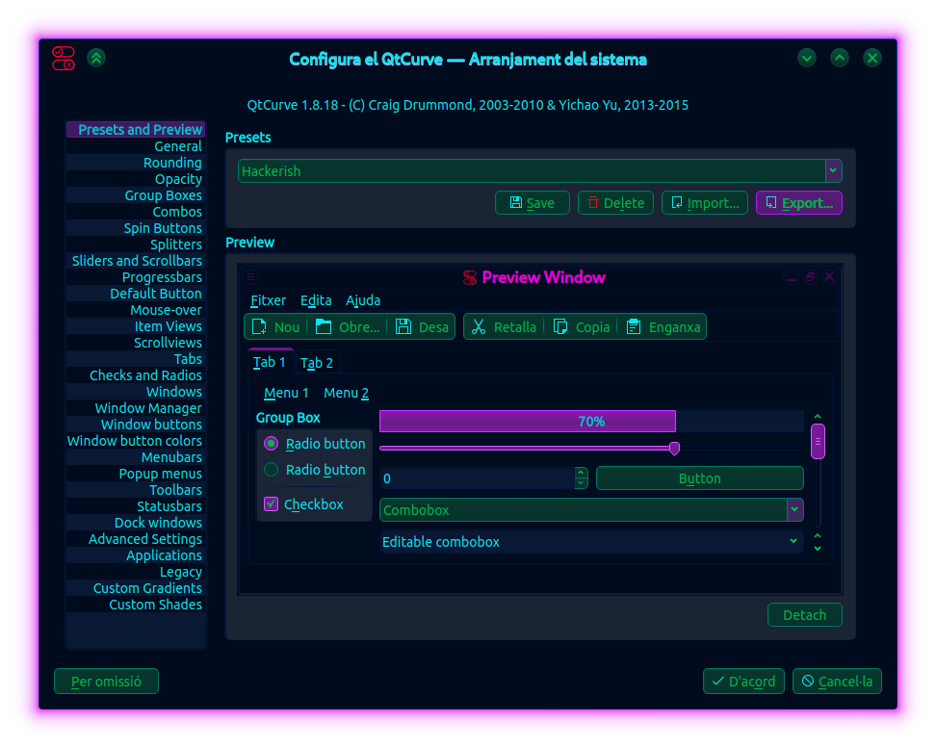Image resolution: width=936 pixels, height=748 pixels.
Task: Click the keep-above double chevron titlebar icon
Action: tap(96, 58)
